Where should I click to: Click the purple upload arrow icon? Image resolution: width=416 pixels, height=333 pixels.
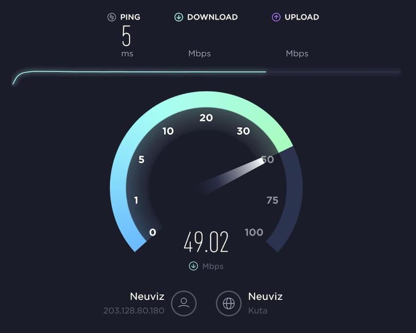[276, 17]
